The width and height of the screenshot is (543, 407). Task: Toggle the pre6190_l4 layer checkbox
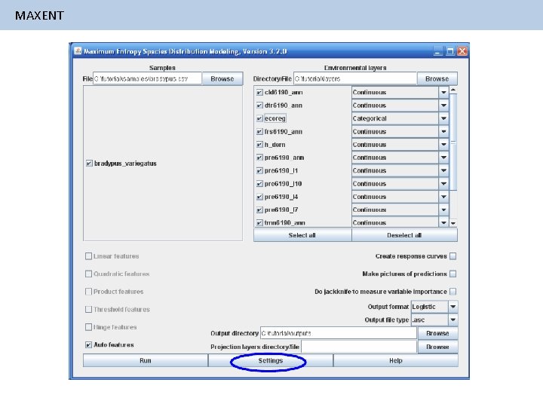[259, 197]
